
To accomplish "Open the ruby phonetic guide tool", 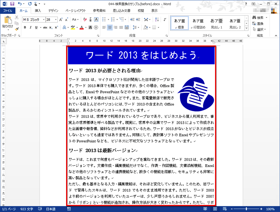I will (91, 20).
